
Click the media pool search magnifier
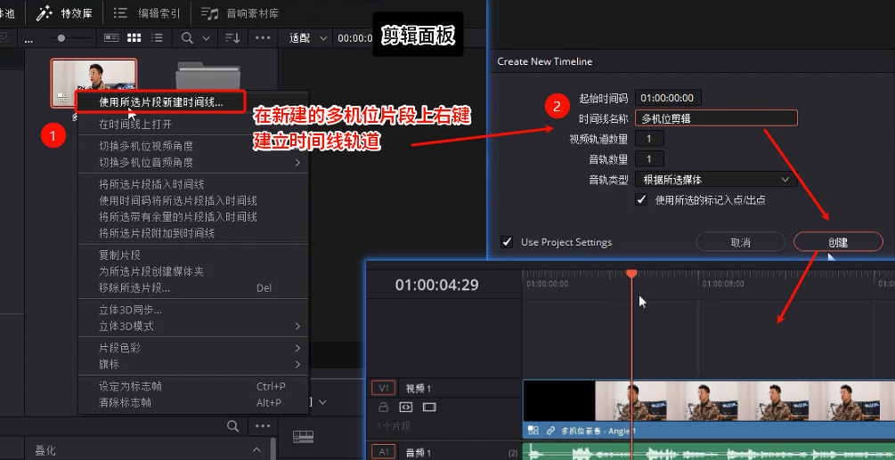point(187,37)
